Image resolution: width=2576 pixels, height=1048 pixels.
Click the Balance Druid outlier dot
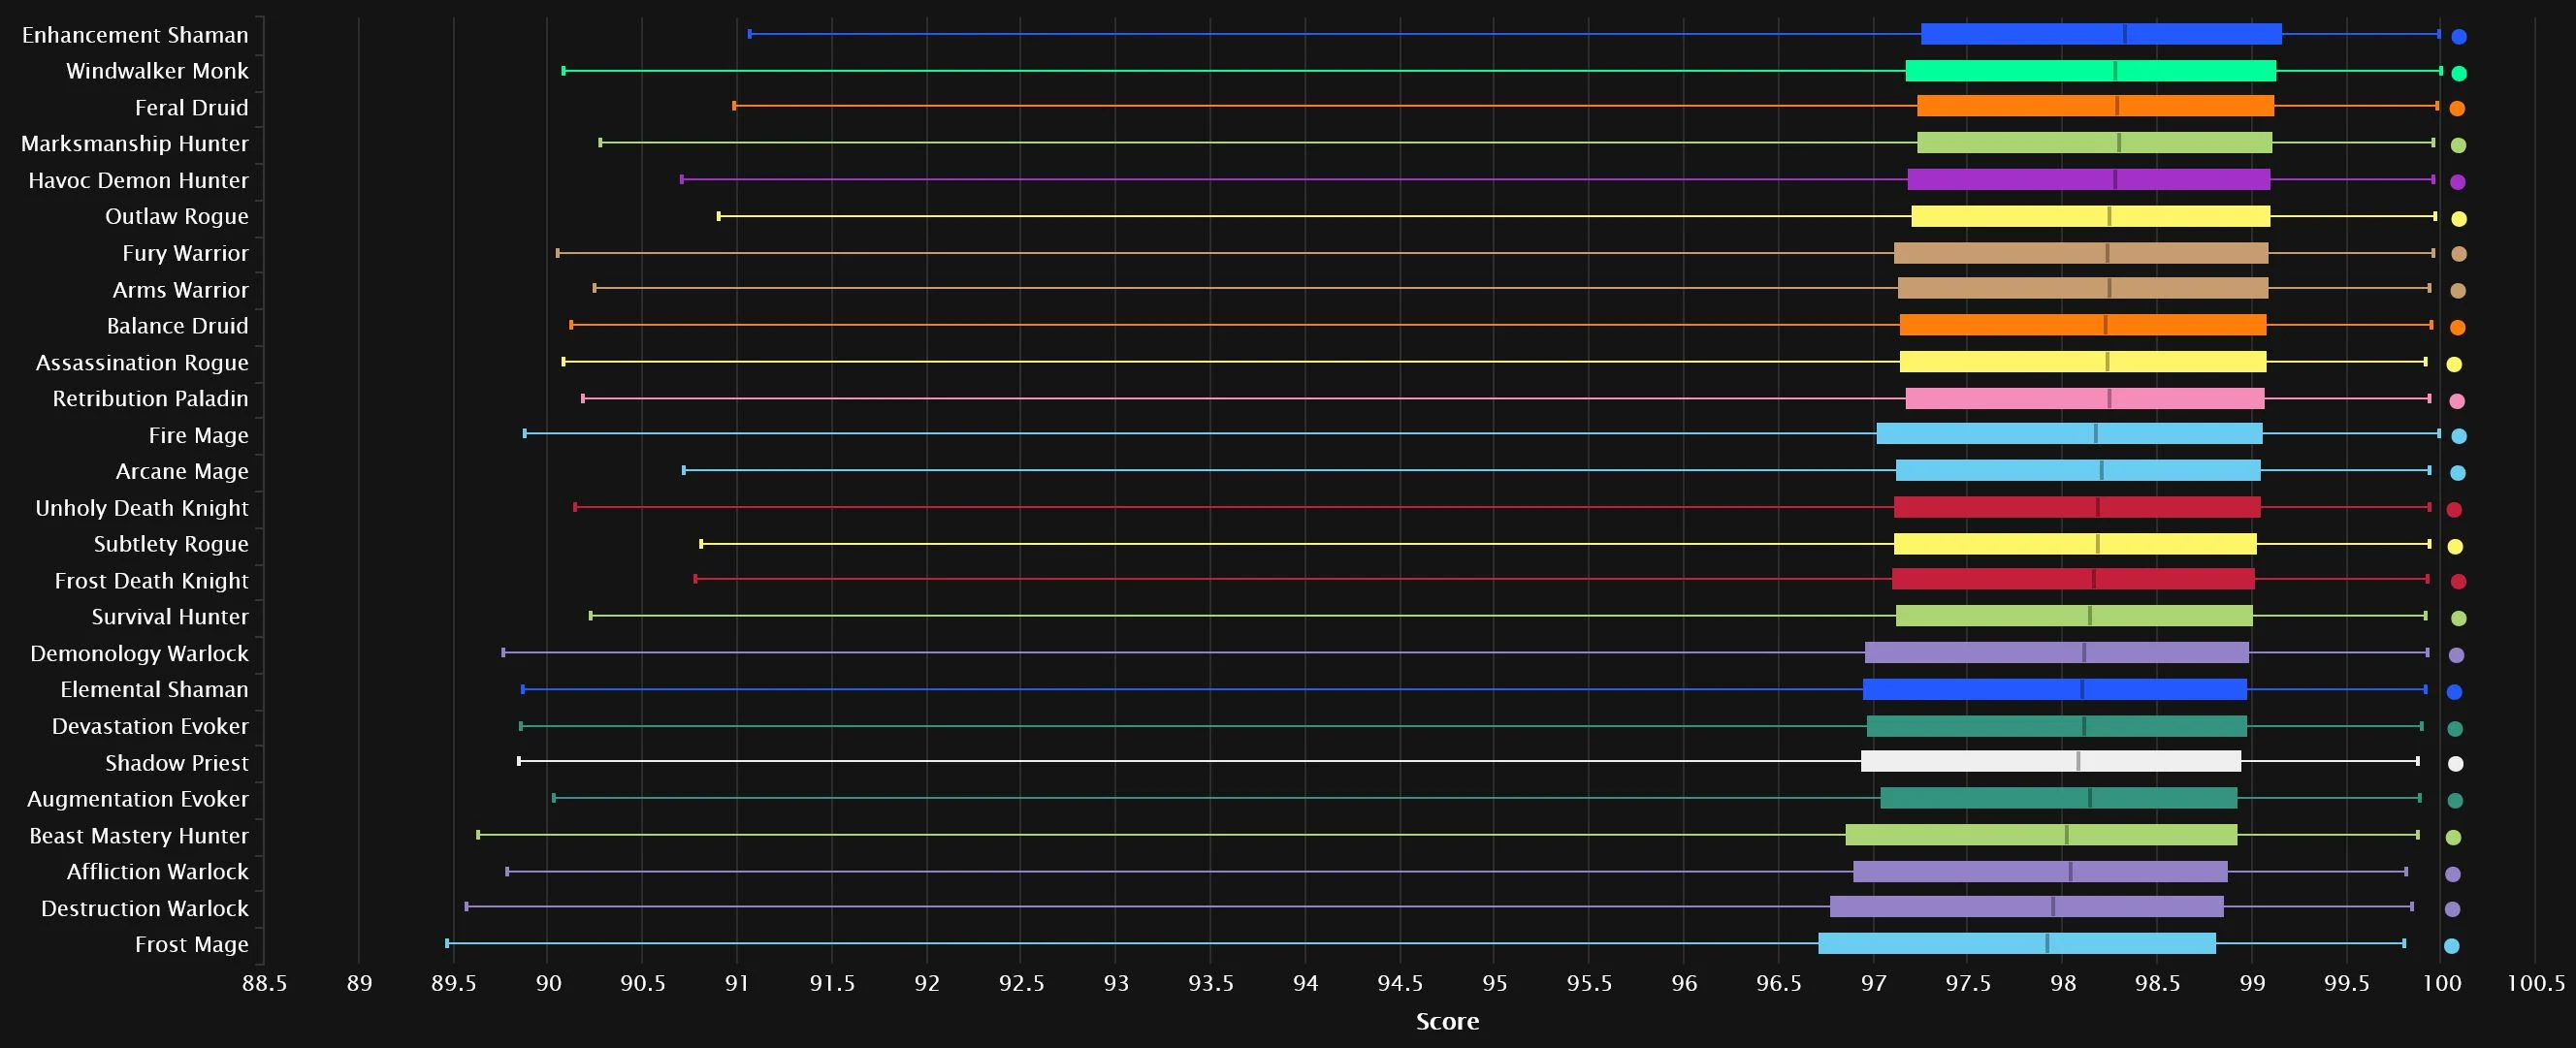2458,328
